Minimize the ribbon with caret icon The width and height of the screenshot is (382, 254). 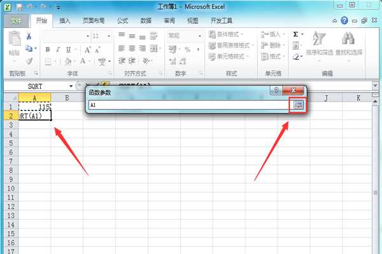pos(335,21)
